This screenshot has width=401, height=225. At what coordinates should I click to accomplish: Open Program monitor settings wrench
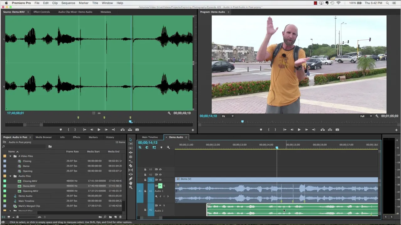point(377,116)
